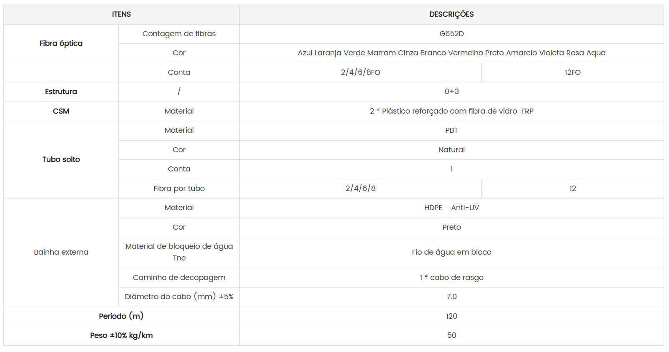Click the DESCRIÇÕES column header

[x=451, y=15]
